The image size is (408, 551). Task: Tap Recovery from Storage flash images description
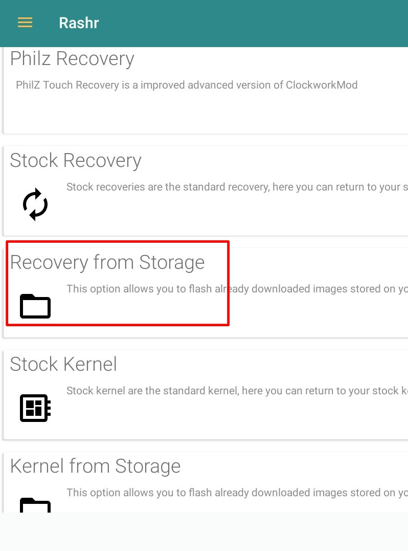pos(237,289)
